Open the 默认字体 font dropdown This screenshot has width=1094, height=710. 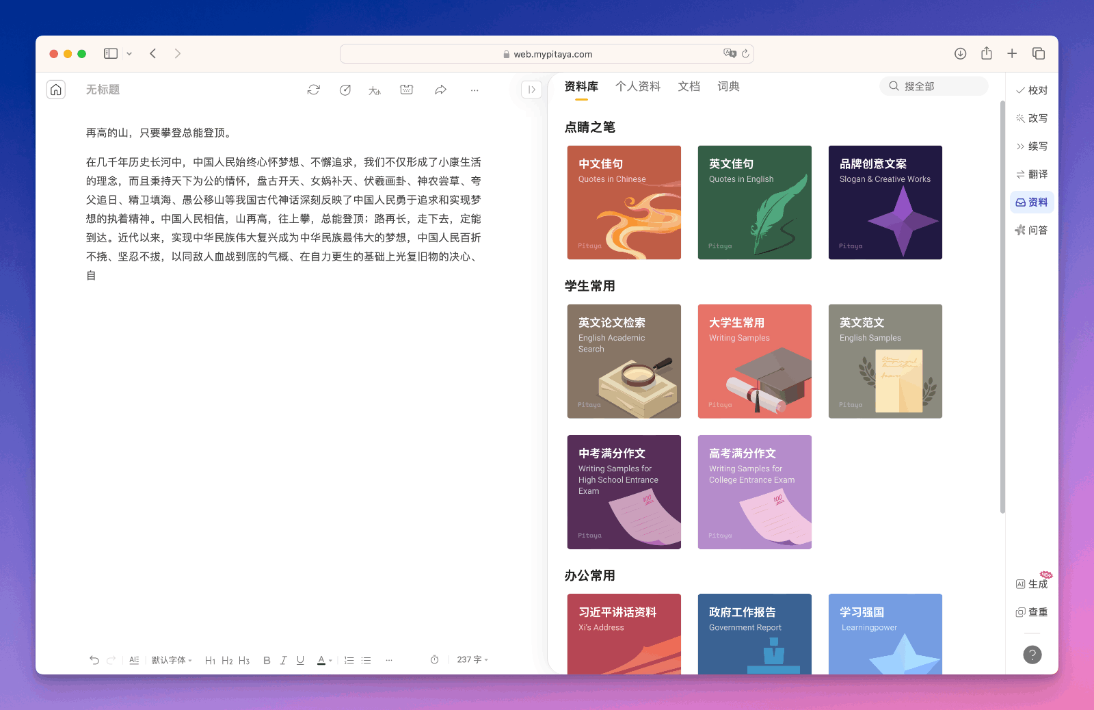tap(172, 660)
